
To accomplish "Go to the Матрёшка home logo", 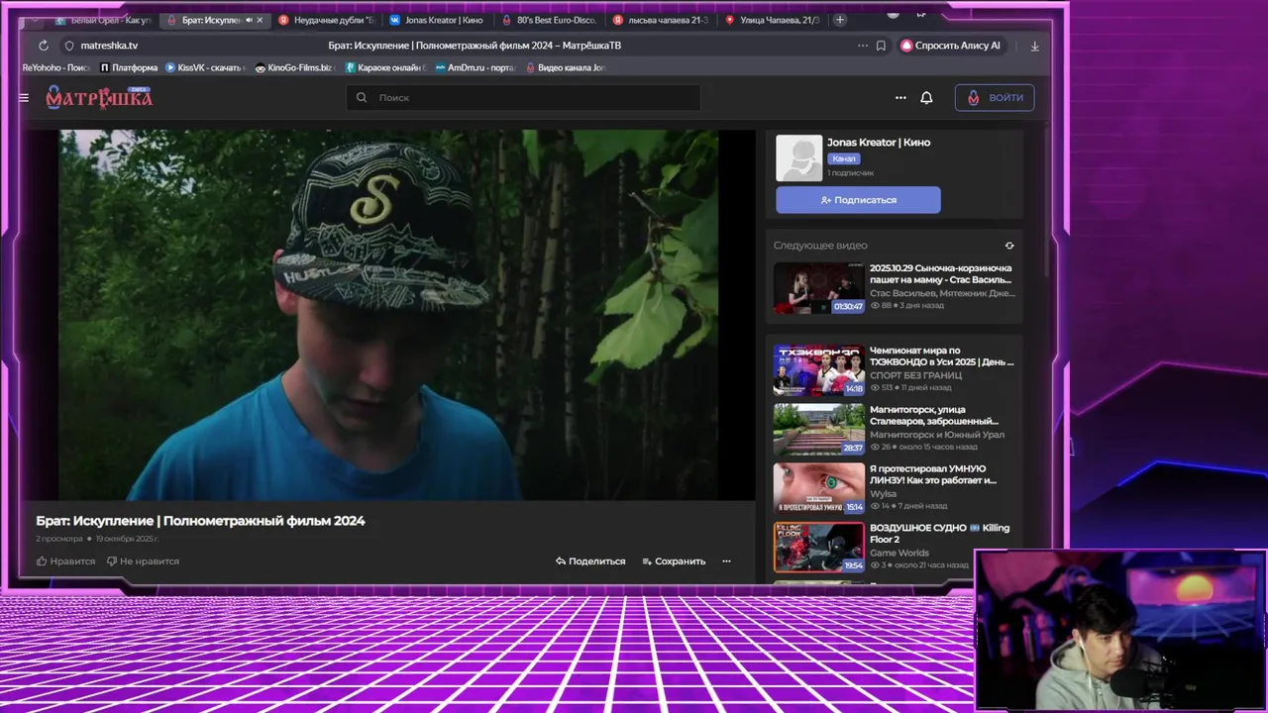I will coord(99,97).
